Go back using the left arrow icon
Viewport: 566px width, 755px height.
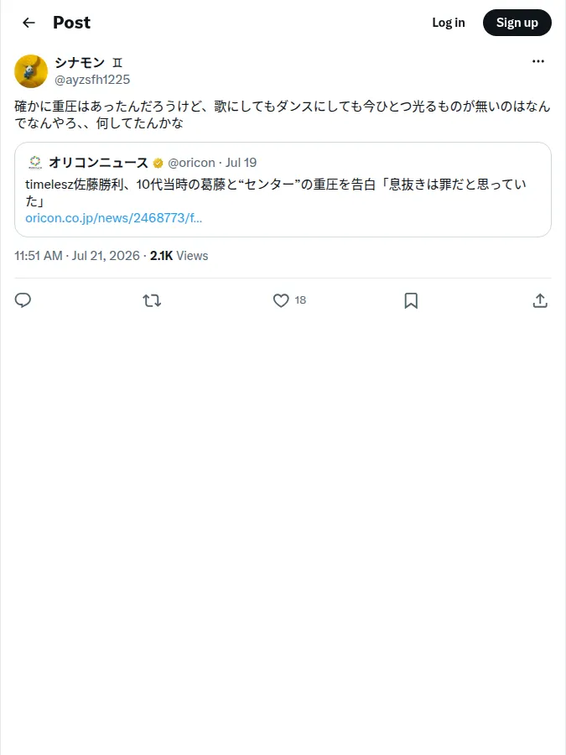(x=29, y=23)
